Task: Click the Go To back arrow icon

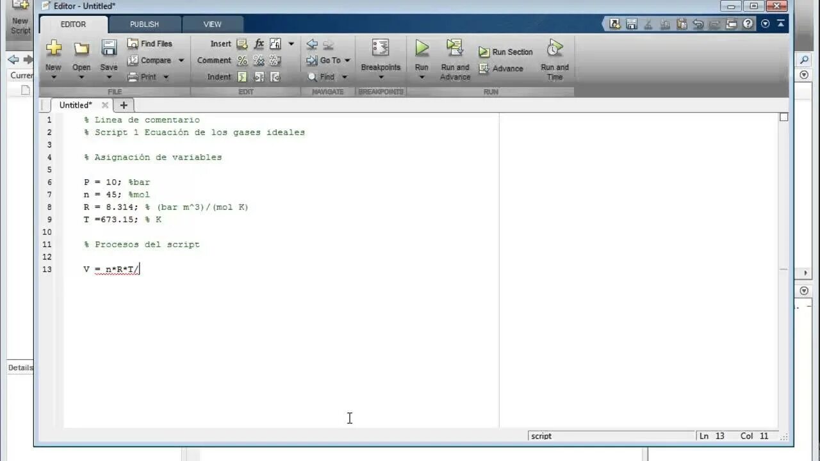Action: coord(313,45)
